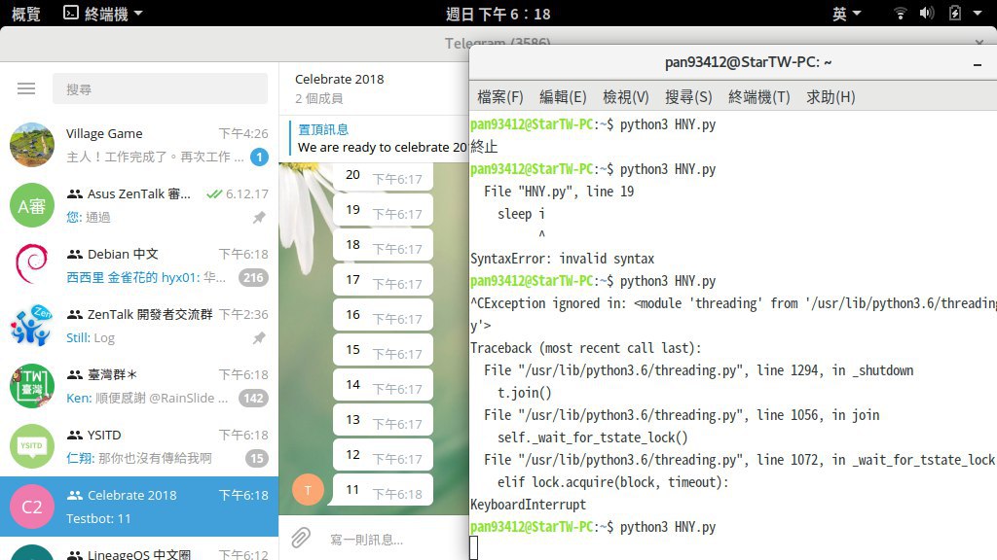Click the message bubble showing 12

383,455
